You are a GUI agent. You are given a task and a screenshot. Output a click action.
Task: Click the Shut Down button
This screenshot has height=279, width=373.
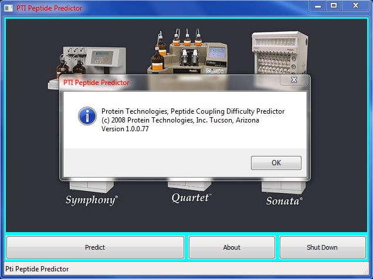coord(322,247)
